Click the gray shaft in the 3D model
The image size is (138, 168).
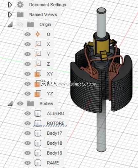point(101,129)
